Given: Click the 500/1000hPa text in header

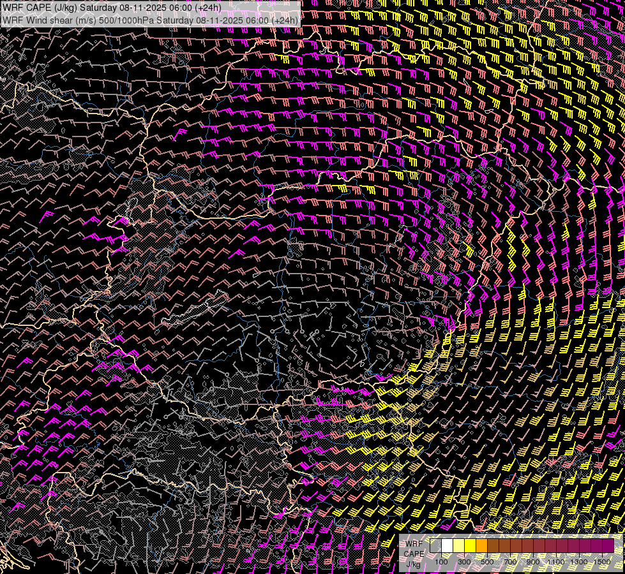Looking at the screenshot, I should pyautogui.click(x=126, y=20).
